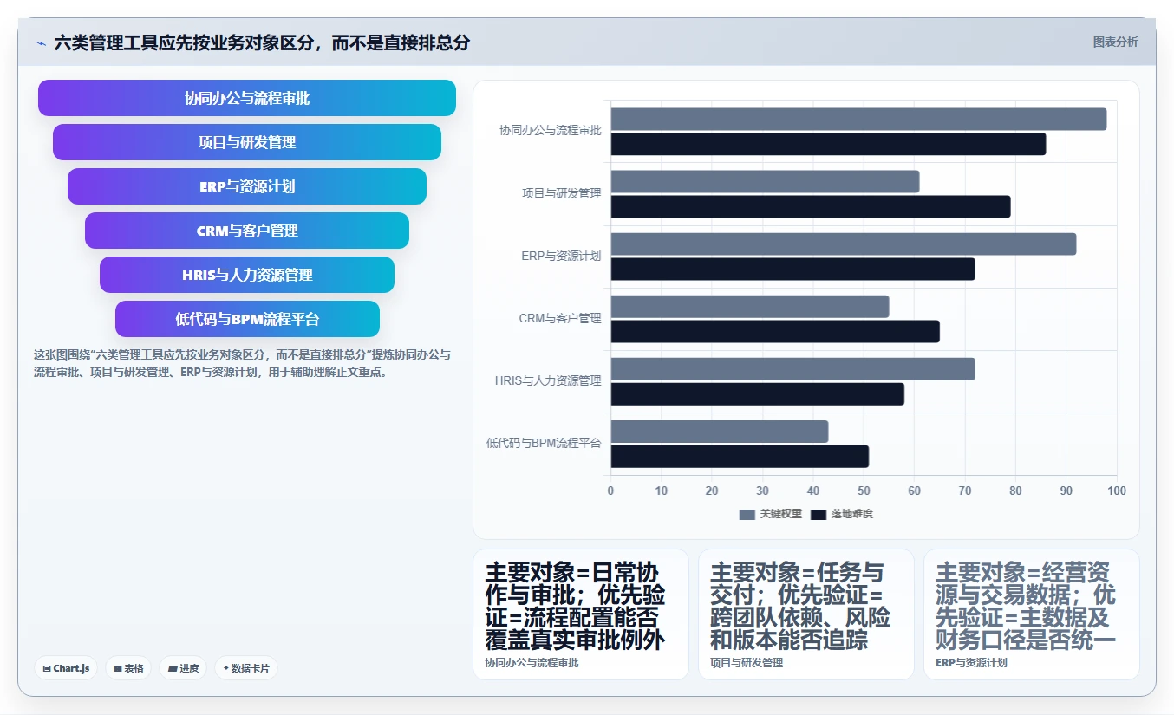Click the lightning icon beside the title
This screenshot has height=715, width=1174.
coord(42,42)
